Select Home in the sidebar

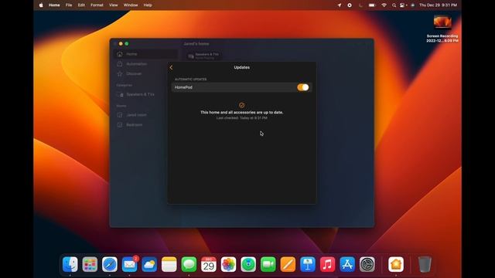coord(145,54)
